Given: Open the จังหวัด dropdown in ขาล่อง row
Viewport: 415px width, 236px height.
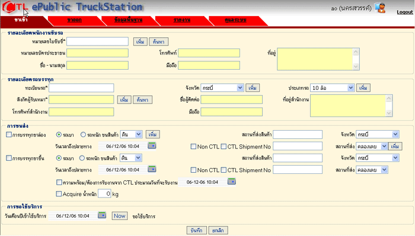Looking at the screenshot, I should pos(378,134).
